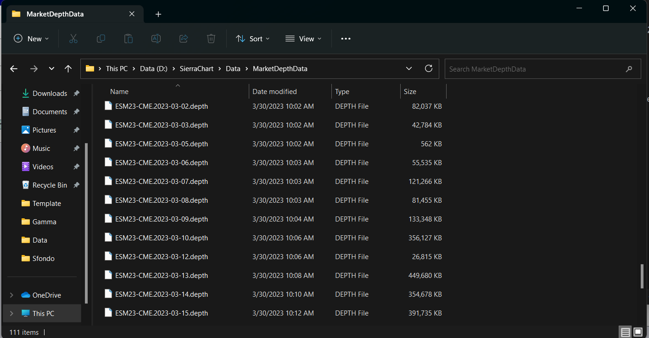Screen dimensions: 649x338
Task: Click the Delete trash can icon
Action: coord(211,39)
